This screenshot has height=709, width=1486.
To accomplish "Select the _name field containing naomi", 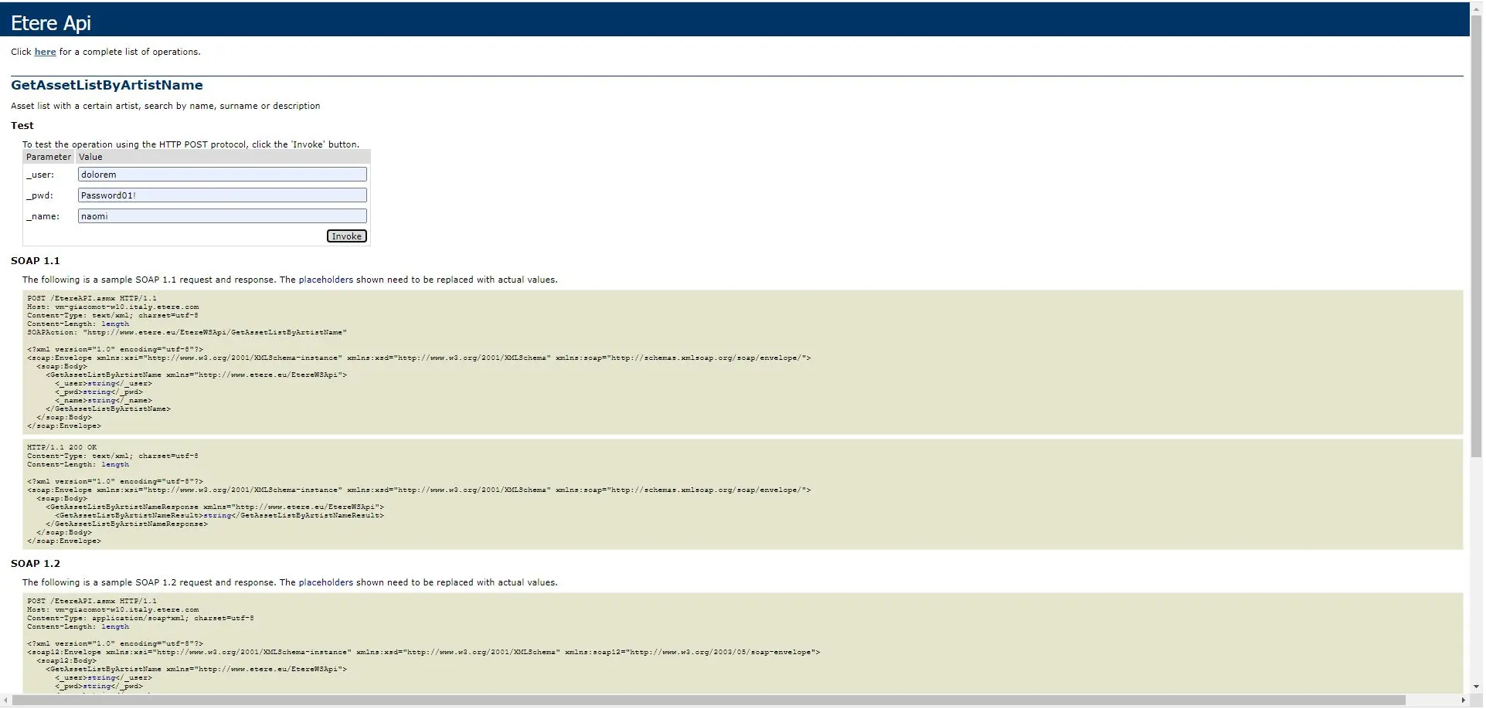I will pos(222,216).
